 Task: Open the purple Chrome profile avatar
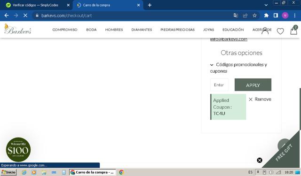pos(285,15)
